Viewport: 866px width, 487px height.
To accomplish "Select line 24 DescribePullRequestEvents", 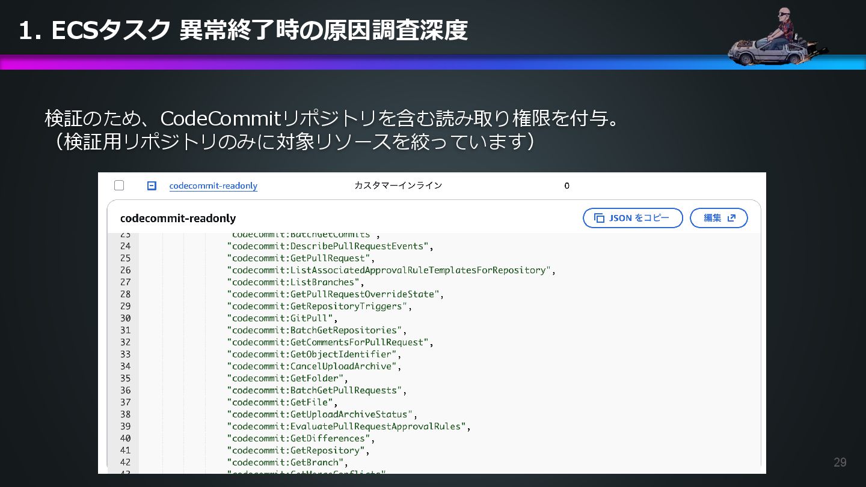I will [x=330, y=246].
